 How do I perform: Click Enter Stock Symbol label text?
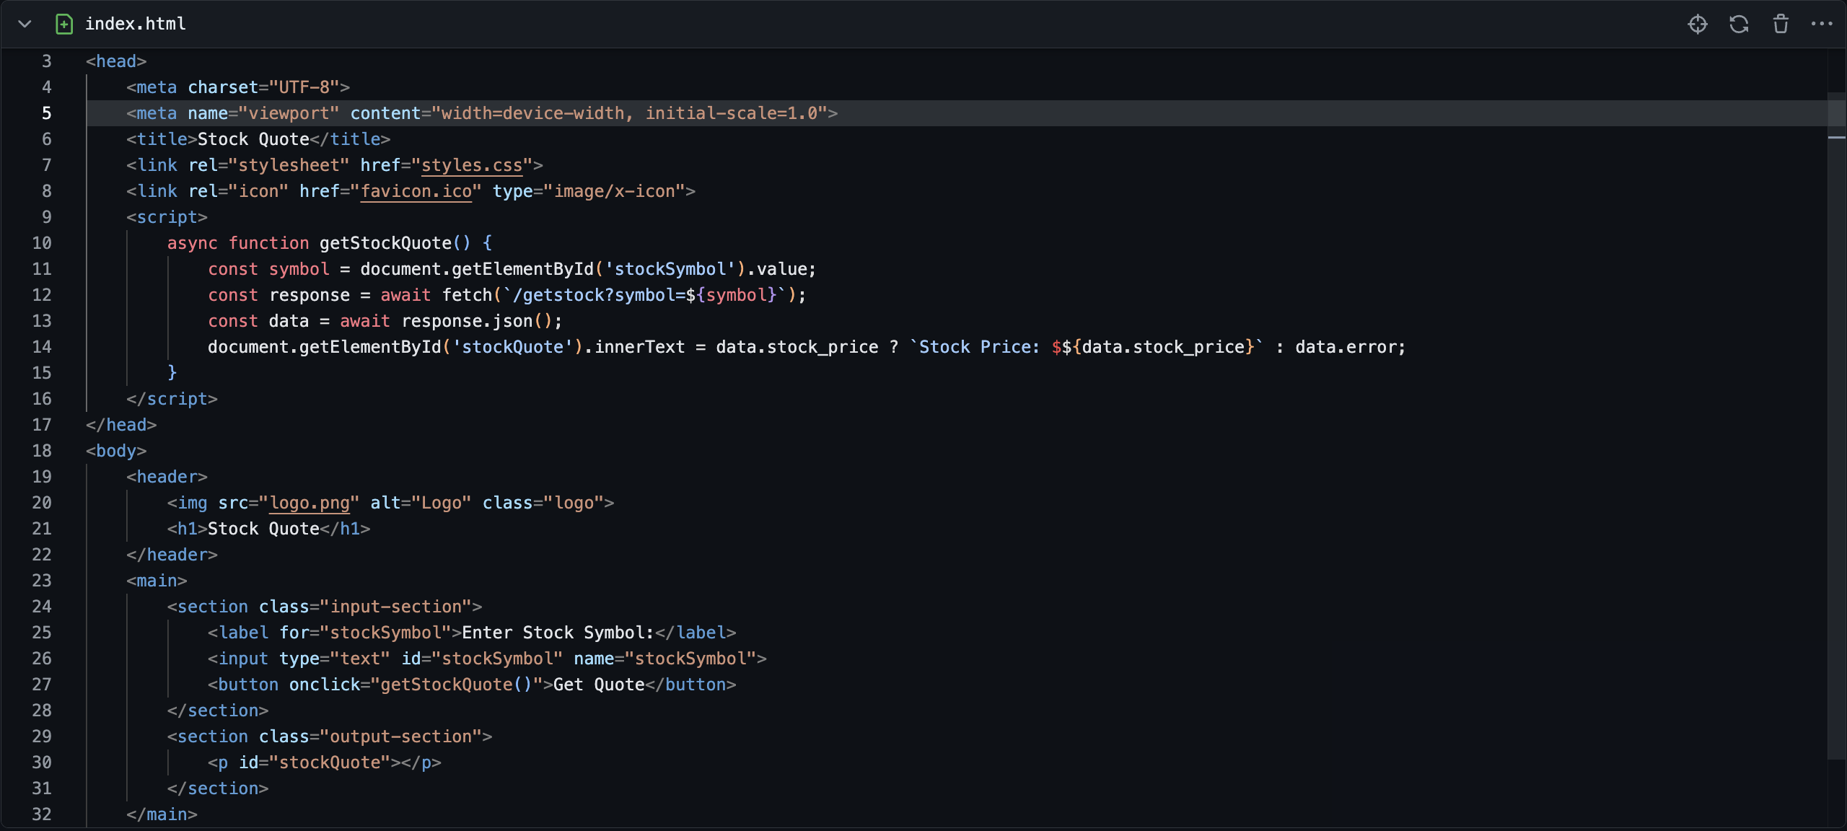558,633
